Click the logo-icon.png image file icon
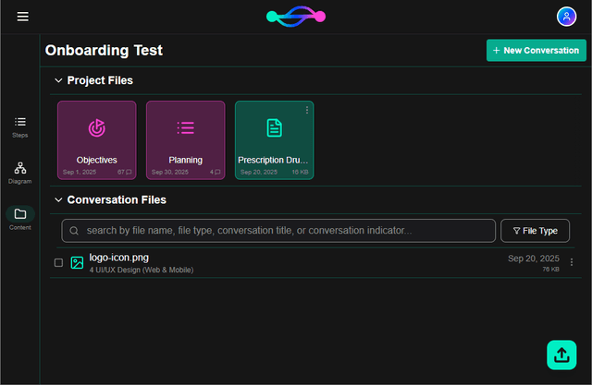The image size is (592, 385). pos(78,262)
